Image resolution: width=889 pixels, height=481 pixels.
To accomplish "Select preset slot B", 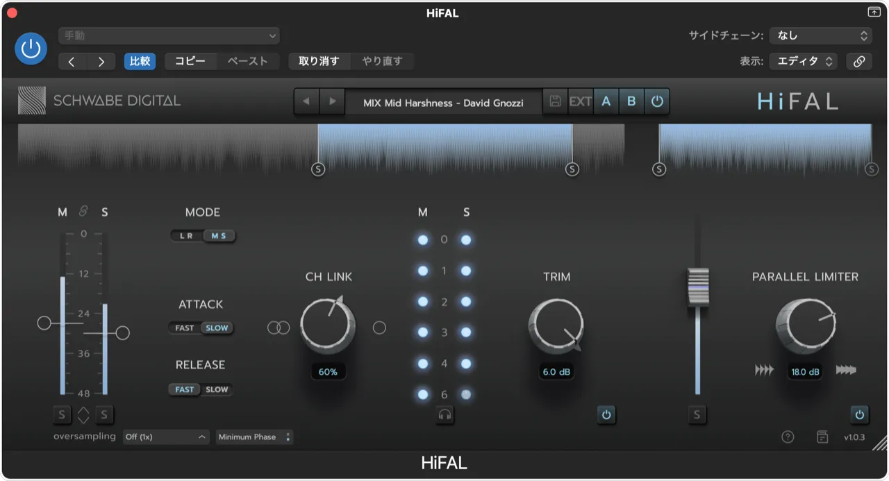I will (631, 101).
